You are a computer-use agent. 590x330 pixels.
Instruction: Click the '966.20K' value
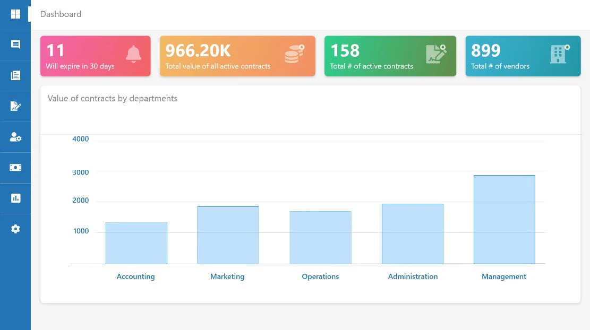coord(198,51)
